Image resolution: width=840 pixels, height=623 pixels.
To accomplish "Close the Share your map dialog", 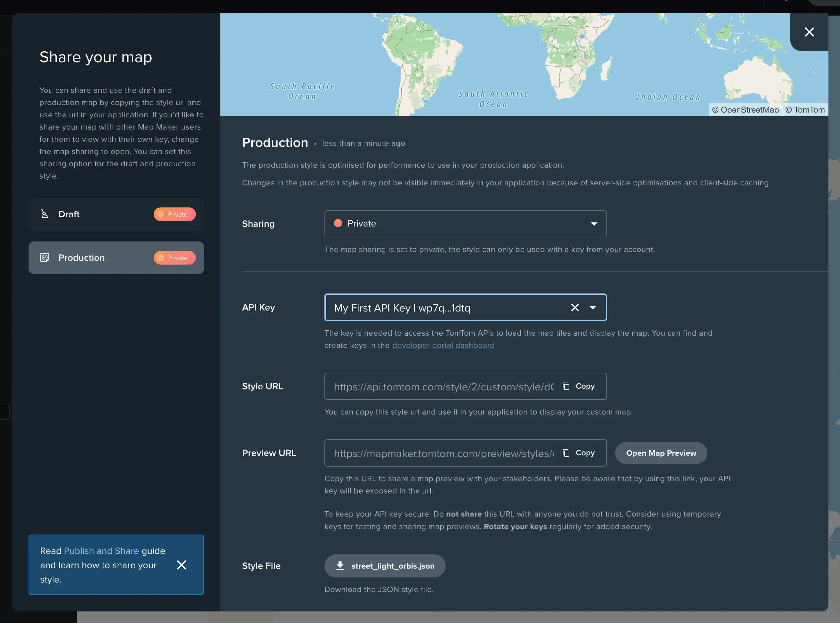I will [x=809, y=32].
